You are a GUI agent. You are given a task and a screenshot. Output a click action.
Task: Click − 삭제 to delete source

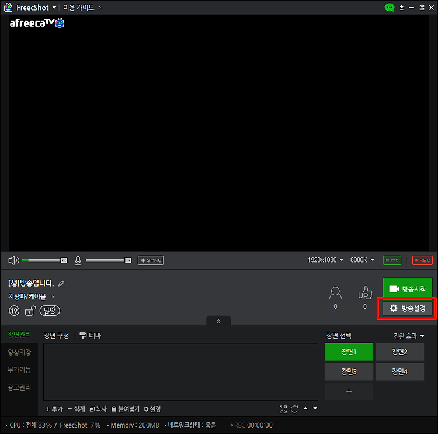click(77, 409)
